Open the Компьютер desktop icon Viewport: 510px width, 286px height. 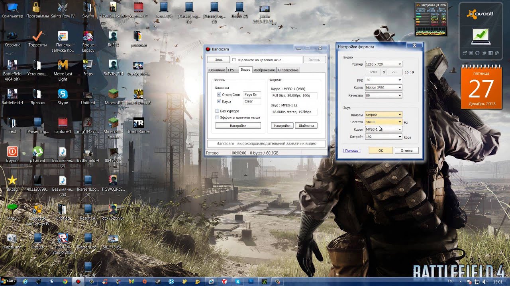coord(12,10)
